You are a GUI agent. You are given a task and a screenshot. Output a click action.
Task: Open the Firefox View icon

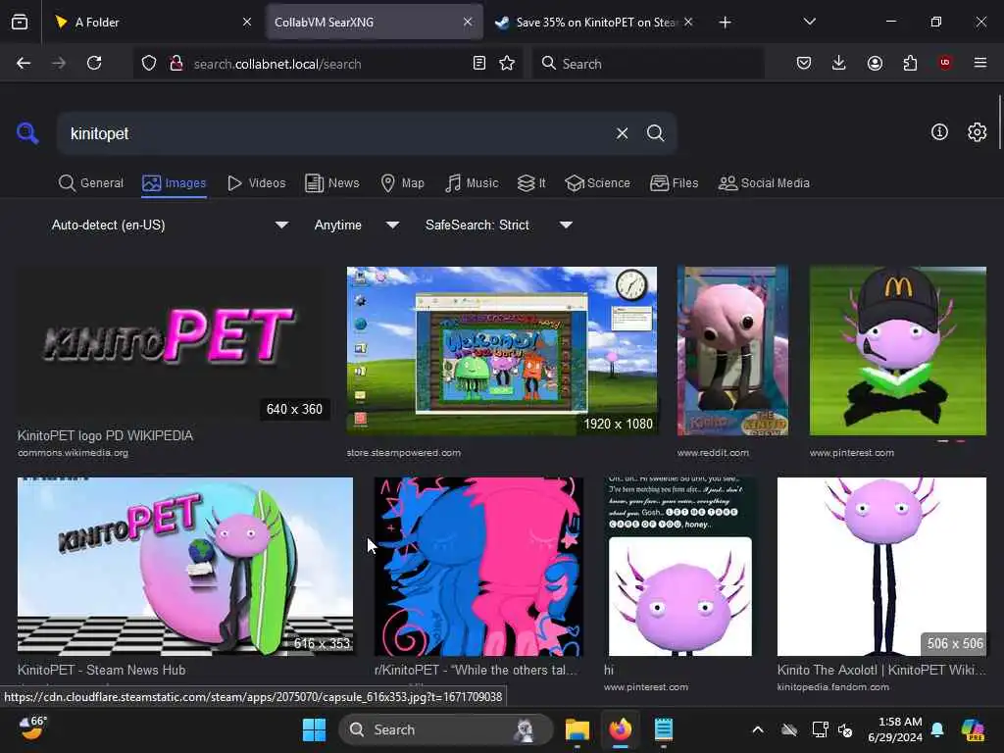click(20, 22)
